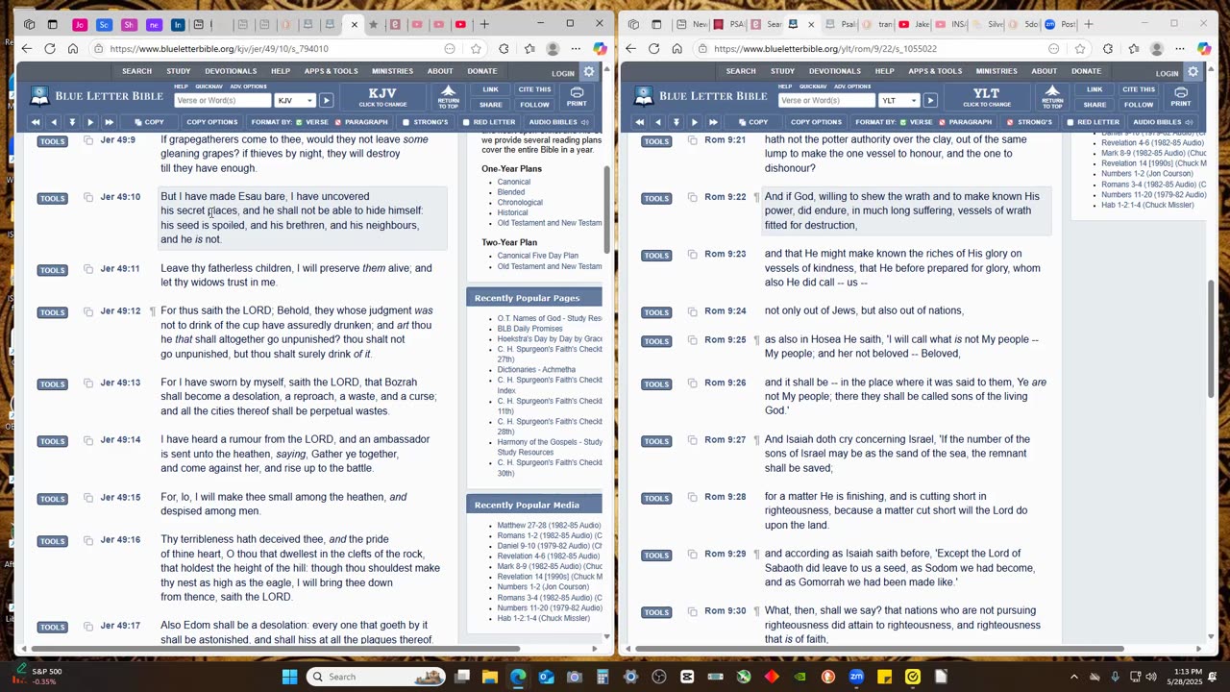
Task: Click Copy button in right window toolbar
Action: coord(753,122)
